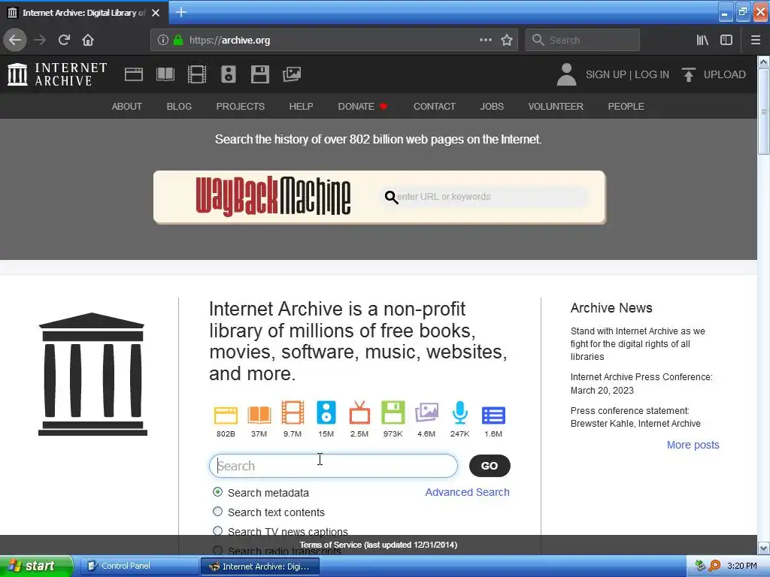Open the Web icon in the top navigation
Screen dimensions: 770x577
pos(134,74)
